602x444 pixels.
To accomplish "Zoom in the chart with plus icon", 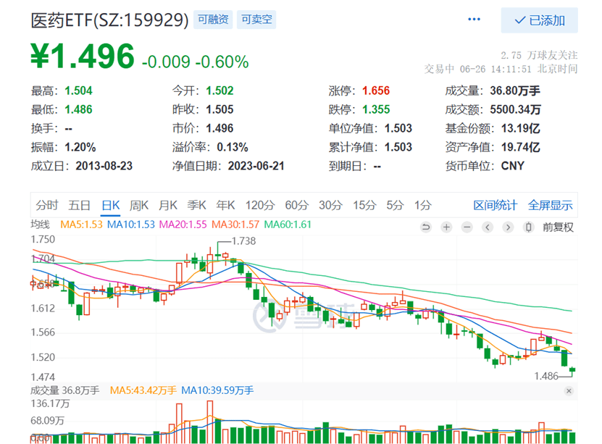I will click(446, 227).
